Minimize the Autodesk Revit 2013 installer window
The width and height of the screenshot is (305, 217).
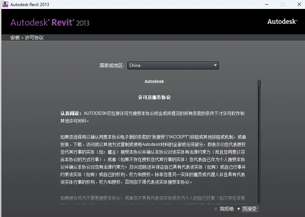point(267,4)
